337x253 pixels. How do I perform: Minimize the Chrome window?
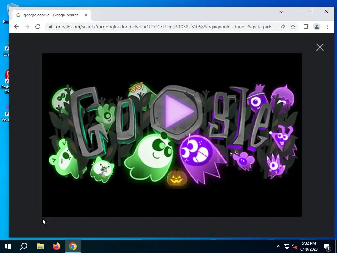pos(297,12)
